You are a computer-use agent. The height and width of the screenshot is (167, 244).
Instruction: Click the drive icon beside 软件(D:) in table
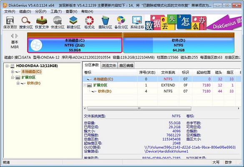click(94, 91)
